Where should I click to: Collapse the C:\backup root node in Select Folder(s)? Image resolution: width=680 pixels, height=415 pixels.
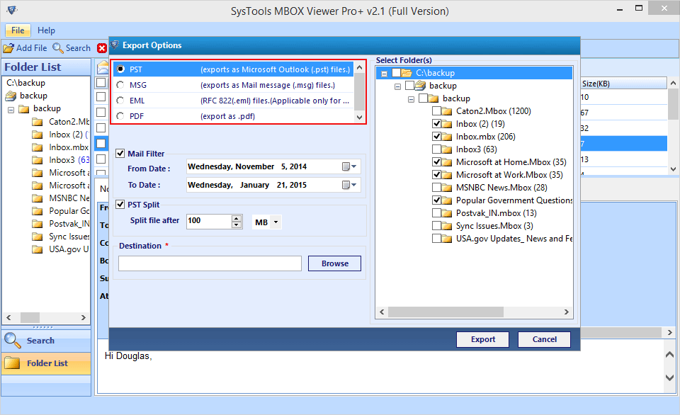(x=384, y=74)
